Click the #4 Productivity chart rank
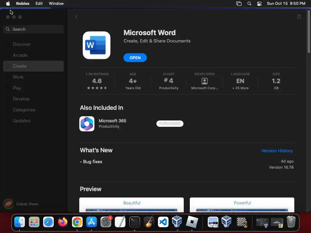This screenshot has width=311, height=233. (x=169, y=81)
